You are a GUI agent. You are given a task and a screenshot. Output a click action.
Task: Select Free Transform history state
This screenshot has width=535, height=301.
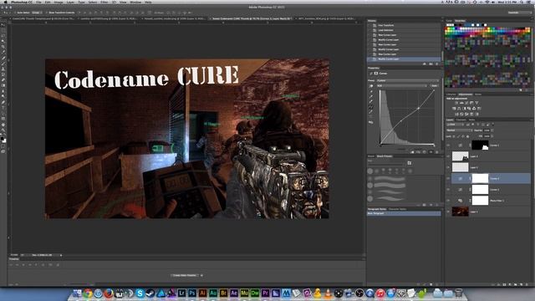(386, 25)
